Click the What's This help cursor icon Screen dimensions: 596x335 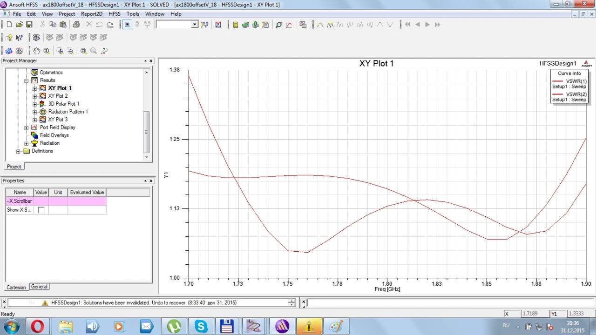coord(19,38)
